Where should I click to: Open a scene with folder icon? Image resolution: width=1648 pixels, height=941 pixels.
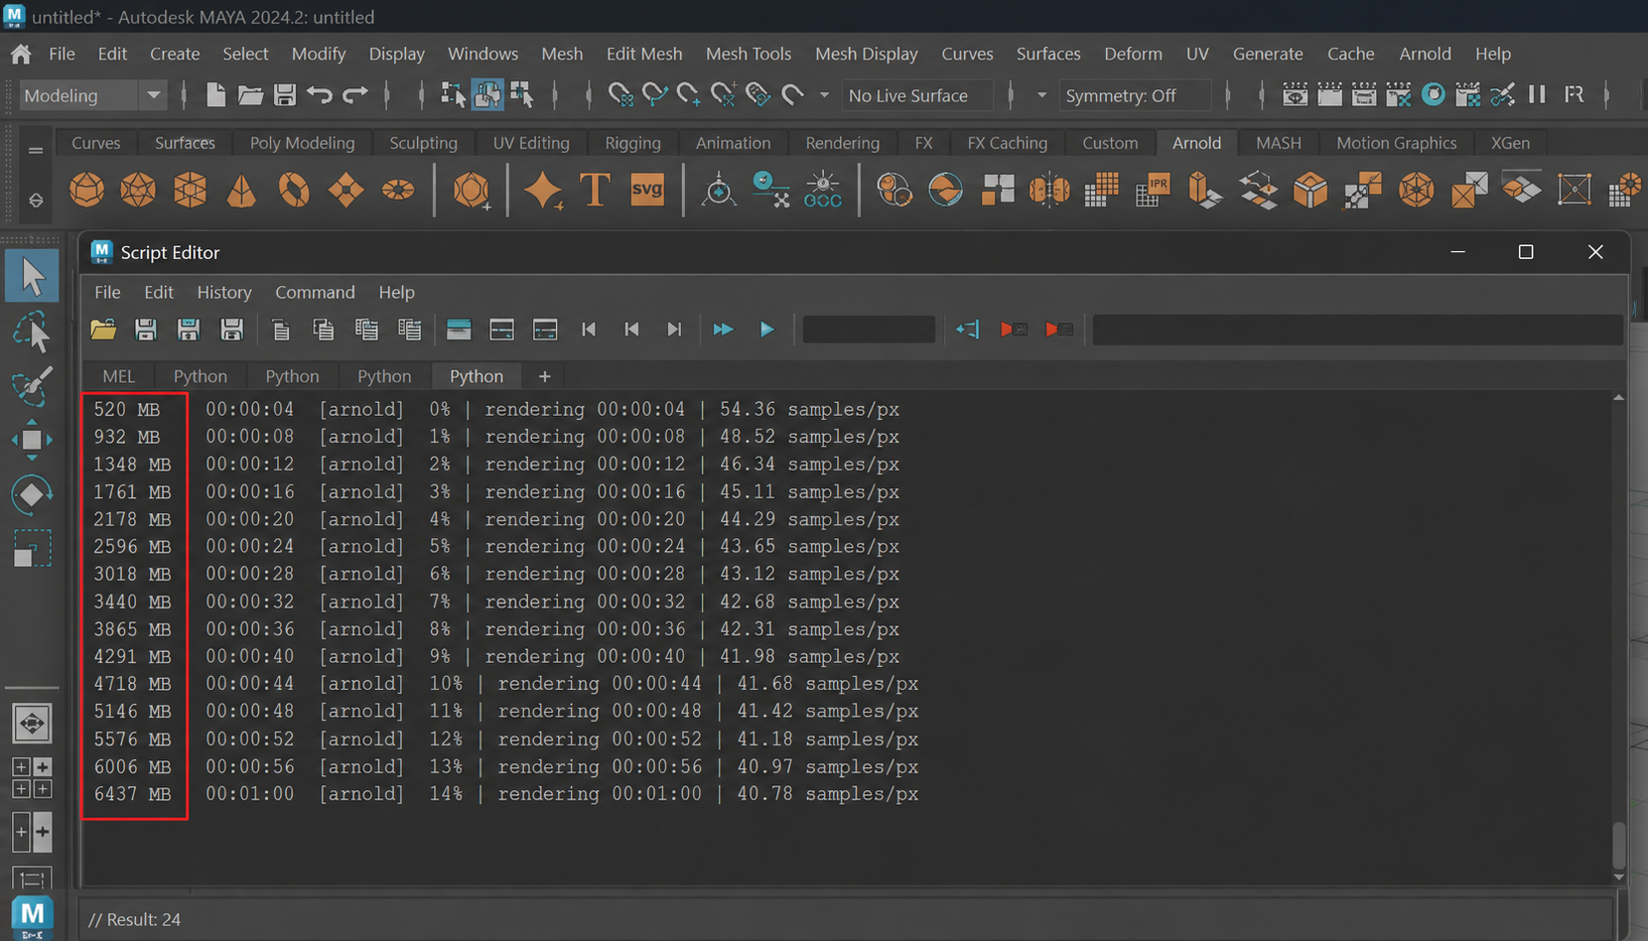pos(250,95)
